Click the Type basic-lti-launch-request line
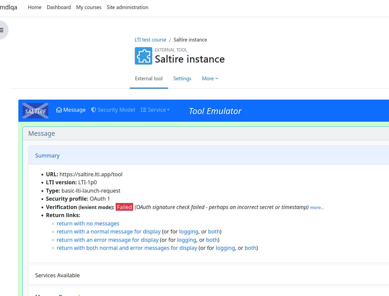The image size is (389, 296). point(83,191)
